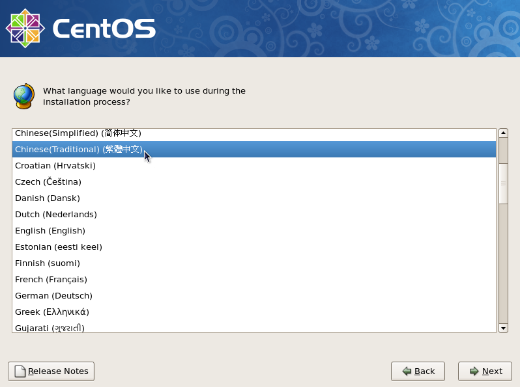Viewport: 520px width, 387px height.
Task: Choose Czech (Čeština)
Action: (x=254, y=181)
